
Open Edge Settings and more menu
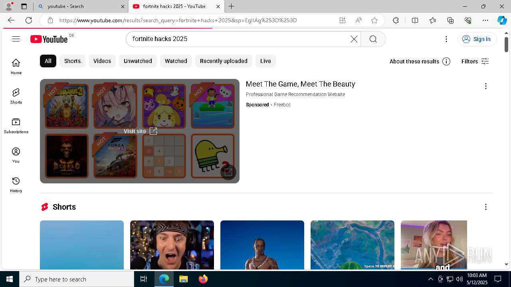tap(485, 20)
